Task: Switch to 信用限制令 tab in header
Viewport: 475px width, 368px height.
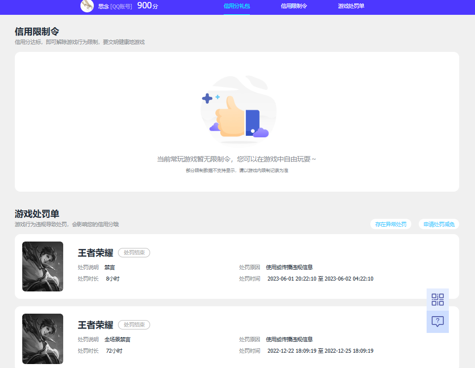Action: (294, 6)
